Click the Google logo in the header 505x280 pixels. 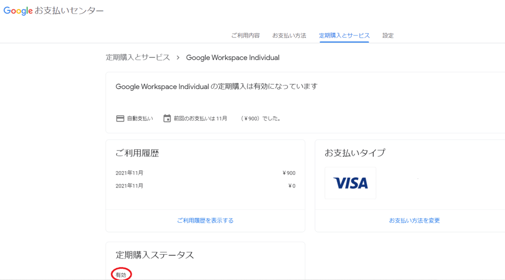click(18, 11)
